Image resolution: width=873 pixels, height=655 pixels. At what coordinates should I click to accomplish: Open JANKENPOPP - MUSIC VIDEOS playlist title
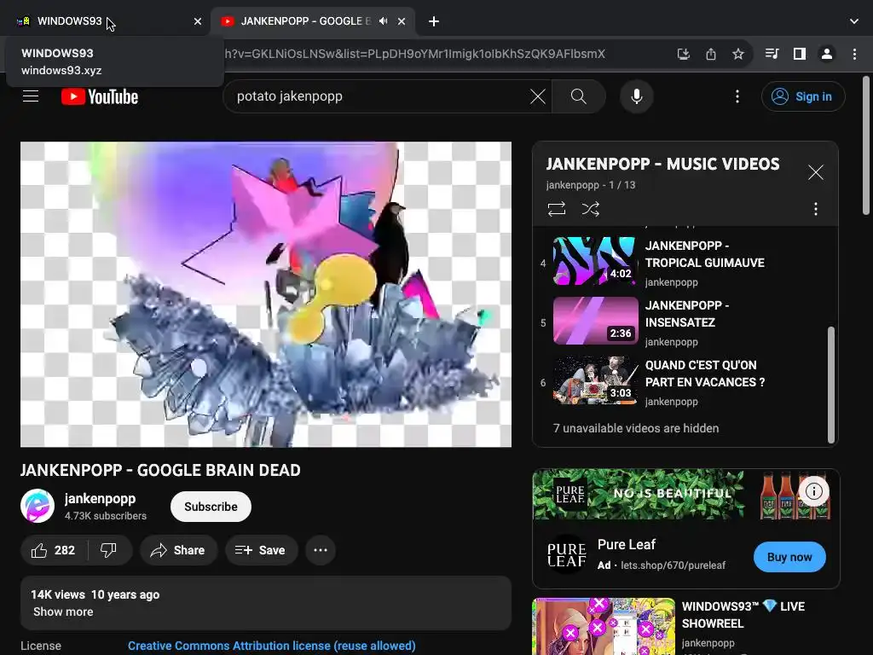(x=662, y=164)
